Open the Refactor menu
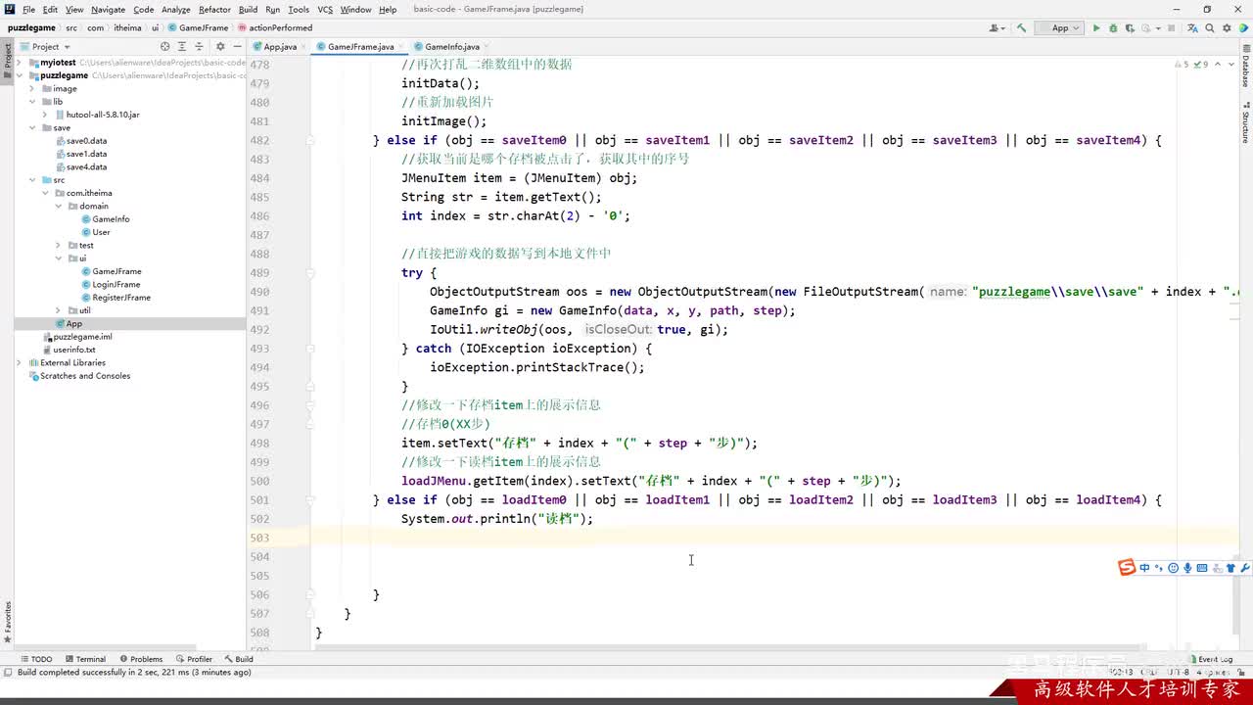Screen dimensions: 1253x705 click(x=214, y=9)
